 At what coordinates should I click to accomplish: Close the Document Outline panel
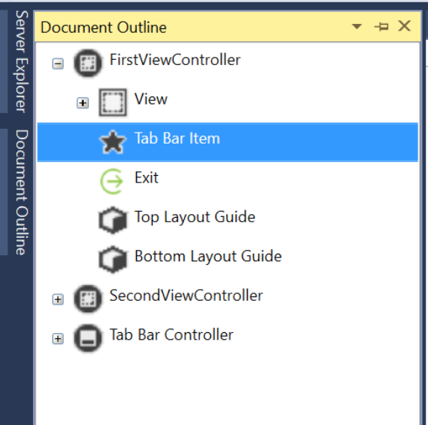coord(404,26)
